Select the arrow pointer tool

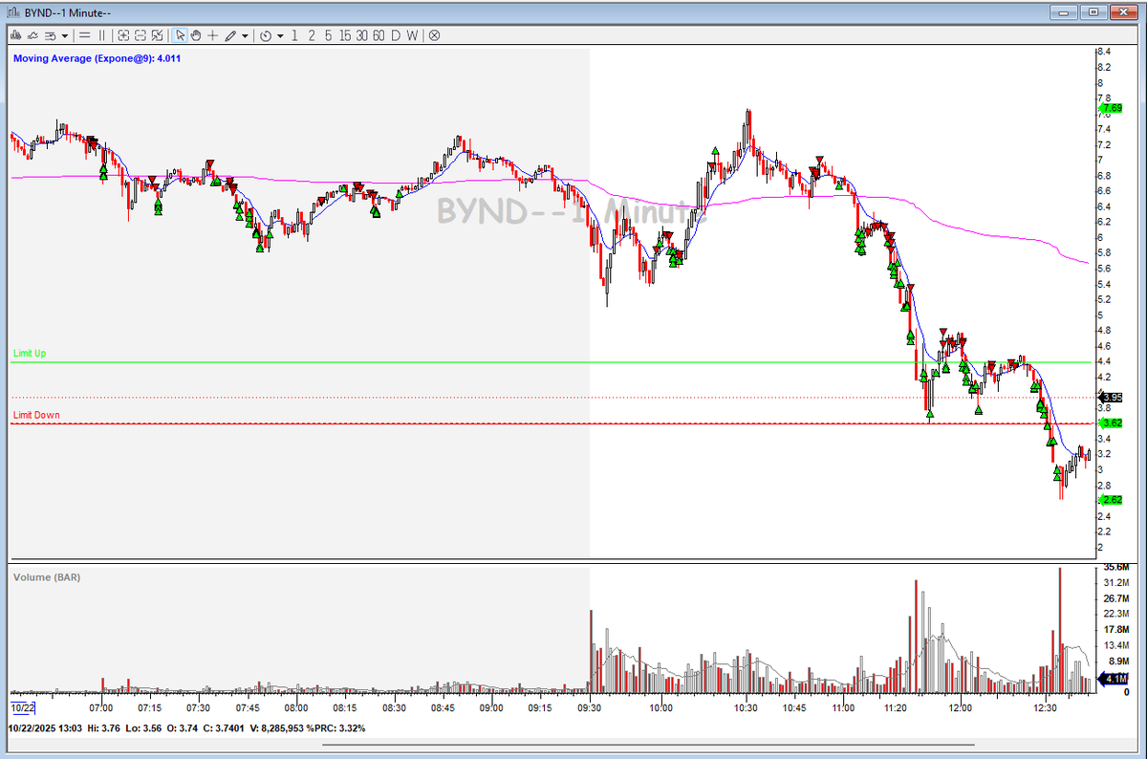[180, 35]
